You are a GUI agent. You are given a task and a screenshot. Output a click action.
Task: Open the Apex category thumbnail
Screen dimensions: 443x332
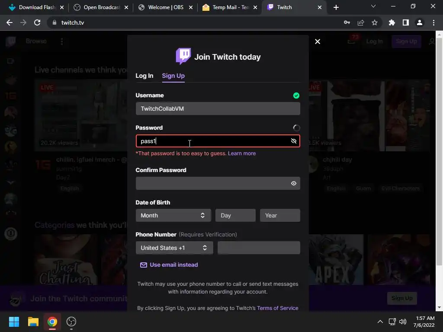click(336, 259)
